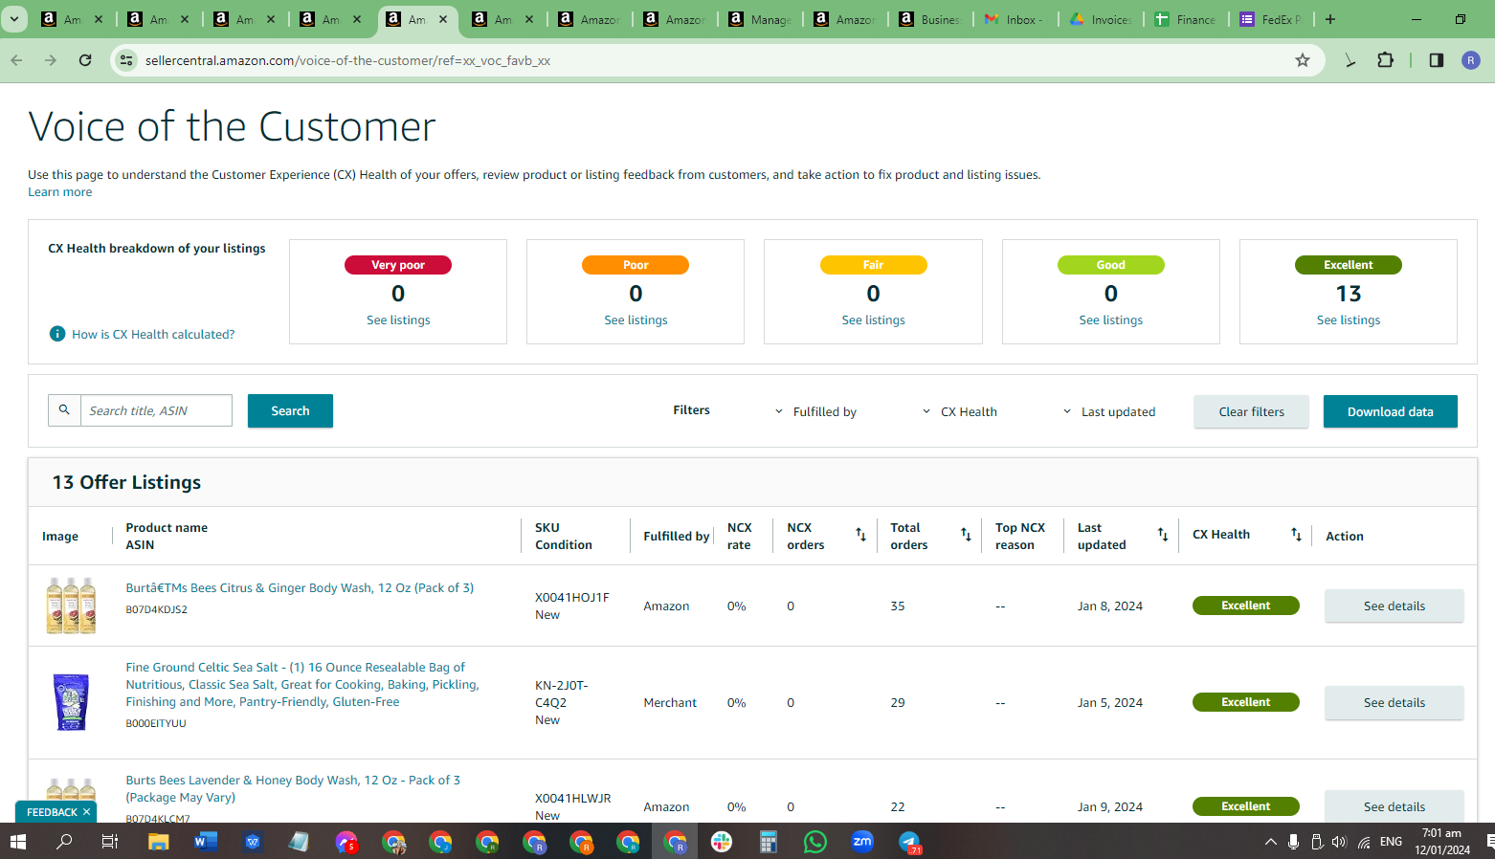This screenshot has width=1495, height=859.
Task: Go back to the previous page
Action: pyautogui.click(x=16, y=60)
